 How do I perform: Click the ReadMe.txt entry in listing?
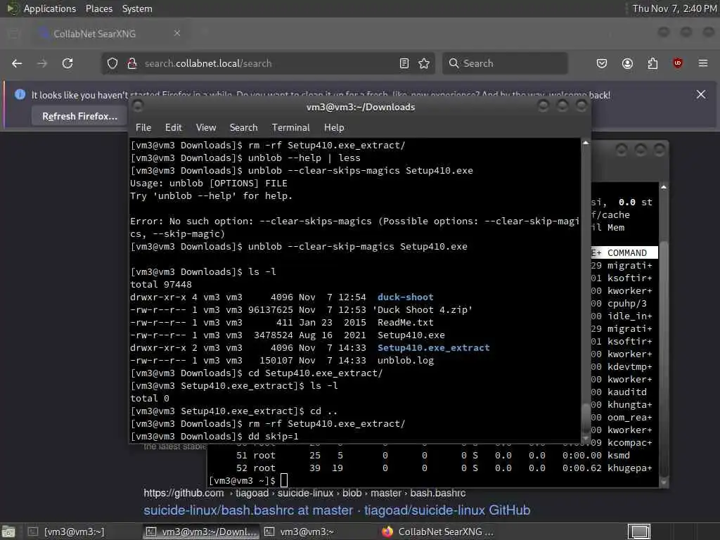pos(405,322)
